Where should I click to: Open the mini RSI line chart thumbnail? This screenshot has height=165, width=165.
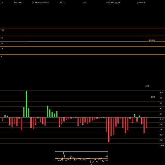click(82, 158)
